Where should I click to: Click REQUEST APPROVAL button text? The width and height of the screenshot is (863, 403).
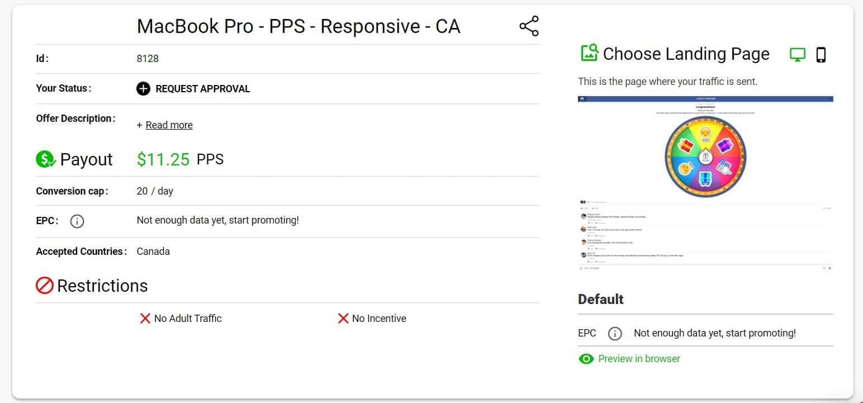202,88
